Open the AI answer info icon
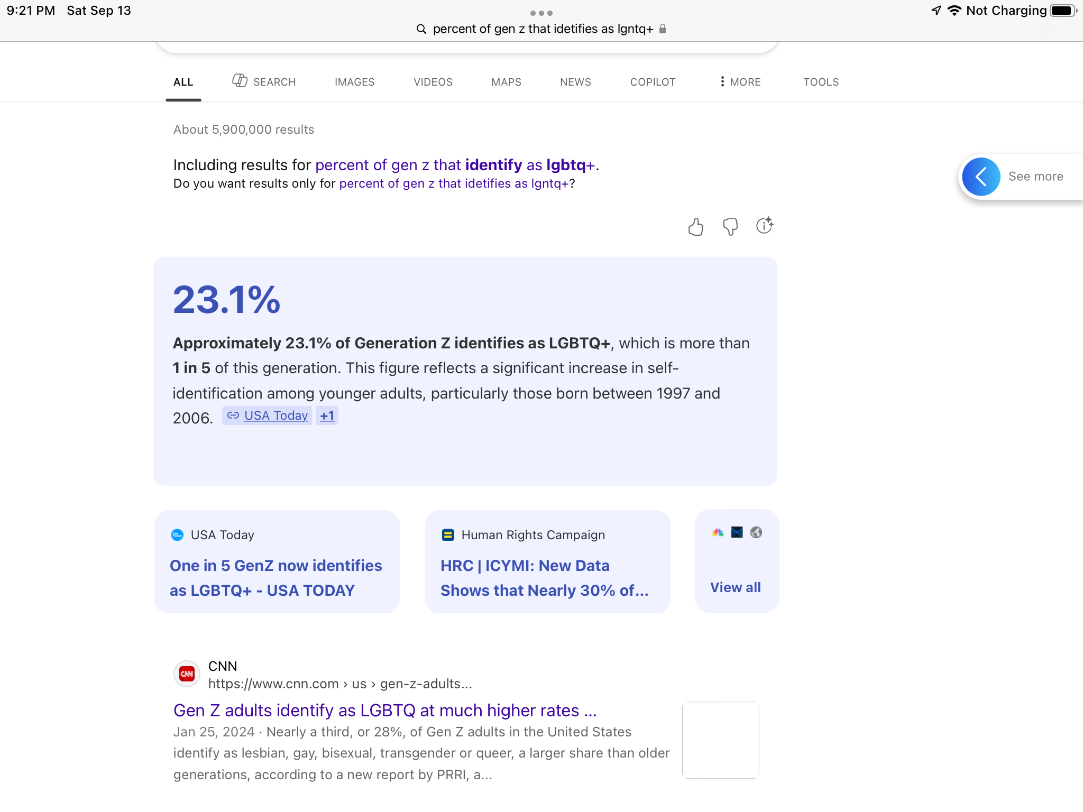The width and height of the screenshot is (1083, 812). pyautogui.click(x=764, y=226)
